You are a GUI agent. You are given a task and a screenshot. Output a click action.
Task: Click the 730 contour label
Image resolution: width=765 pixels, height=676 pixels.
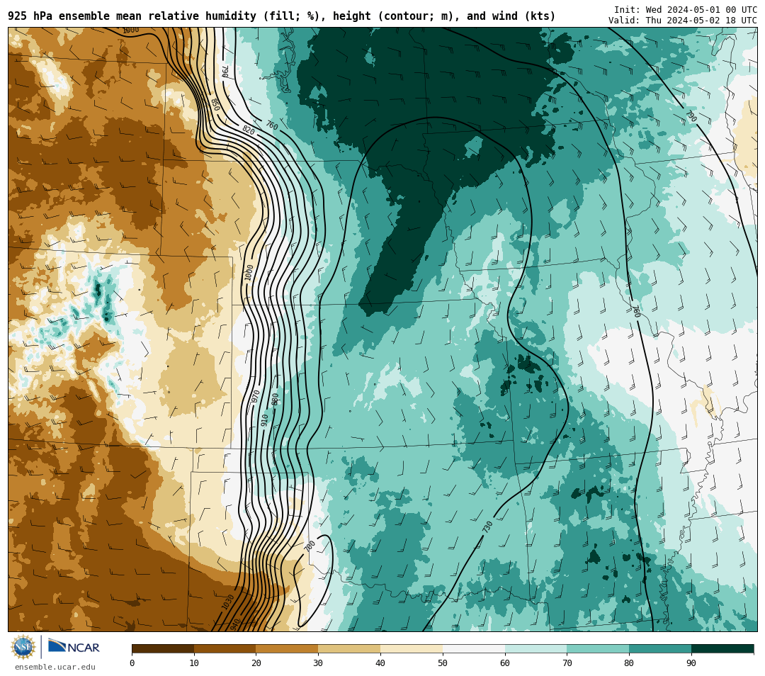pyautogui.click(x=487, y=527)
